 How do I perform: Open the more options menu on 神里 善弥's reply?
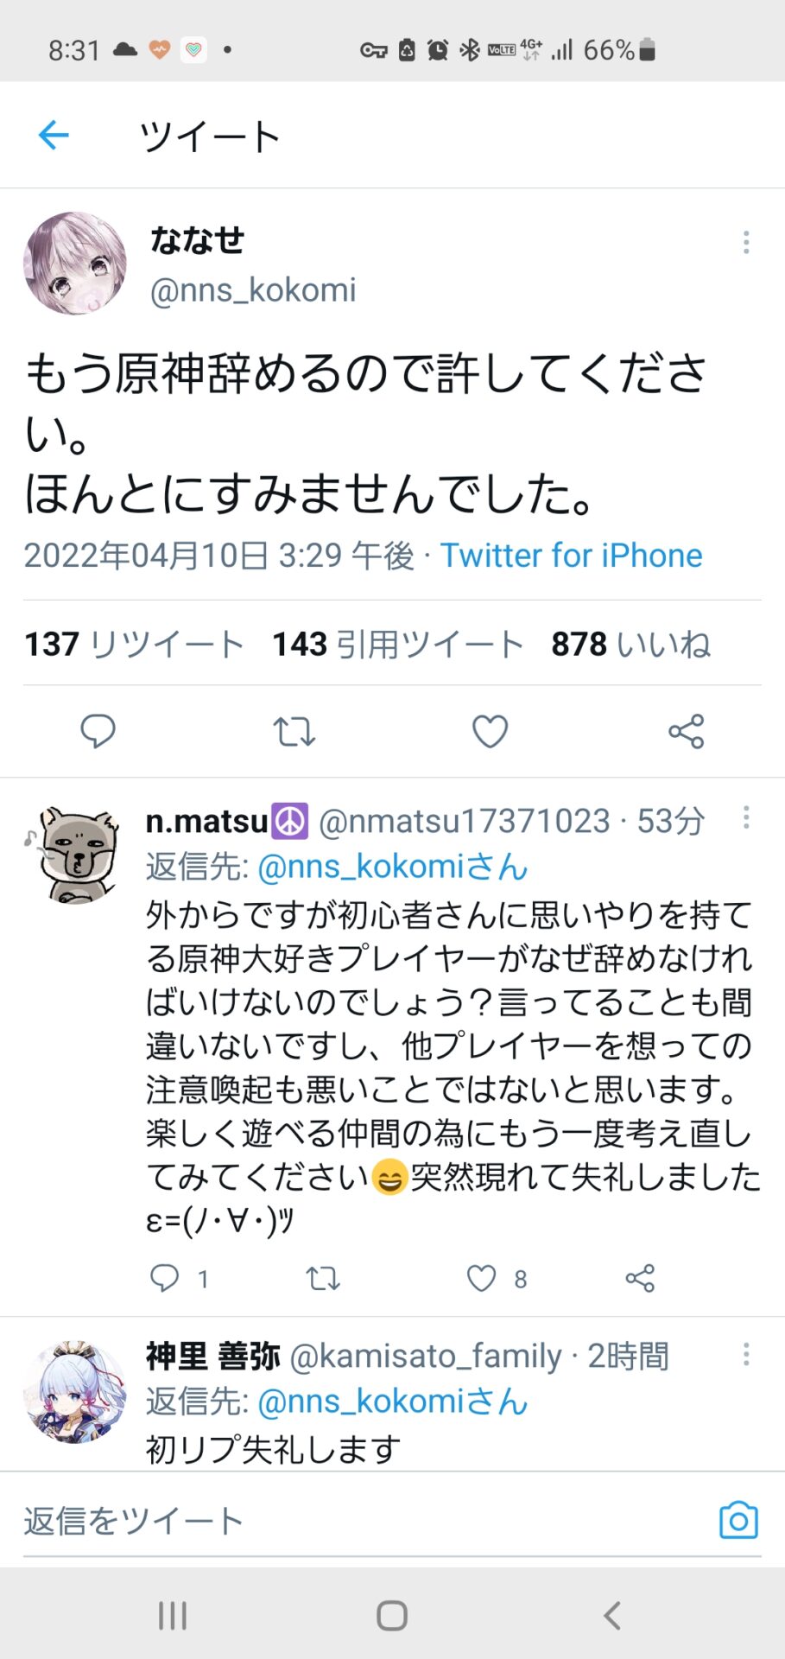coord(746,1354)
